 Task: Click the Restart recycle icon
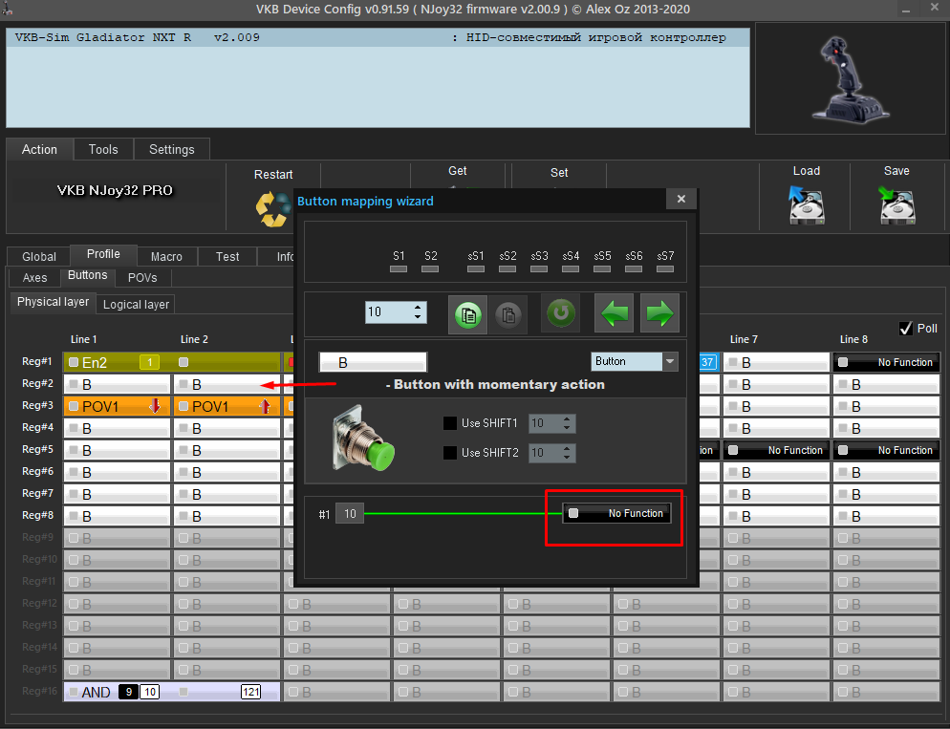(x=272, y=209)
